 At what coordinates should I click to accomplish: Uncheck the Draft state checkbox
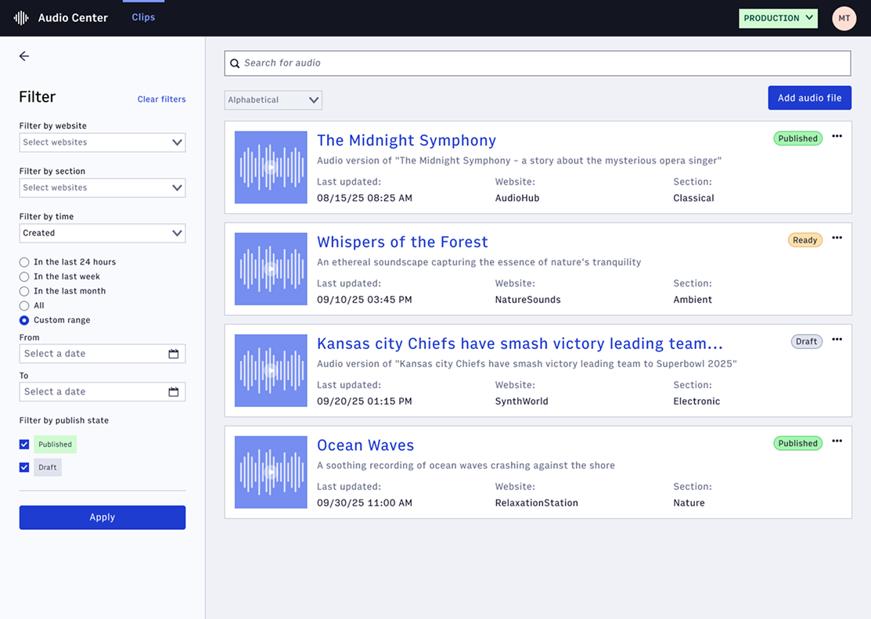(24, 467)
